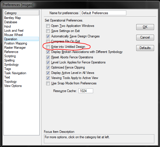Disable Optimized Fence Clipping option
This screenshot has height=147, width=160.
(48, 68)
